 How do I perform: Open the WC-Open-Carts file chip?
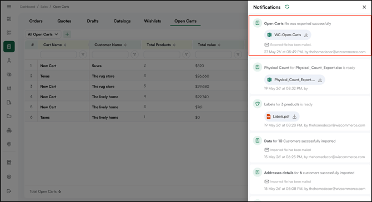[288, 35]
